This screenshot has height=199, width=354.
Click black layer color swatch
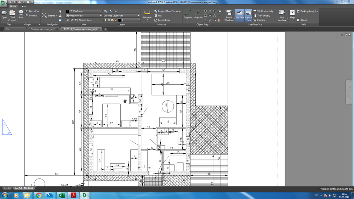pyautogui.click(x=120, y=20)
